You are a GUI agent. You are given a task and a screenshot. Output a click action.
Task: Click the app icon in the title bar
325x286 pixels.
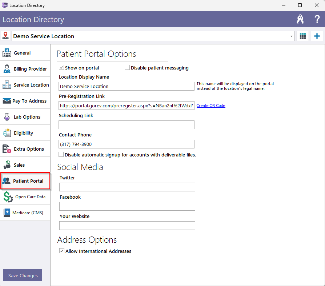click(x=5, y=5)
